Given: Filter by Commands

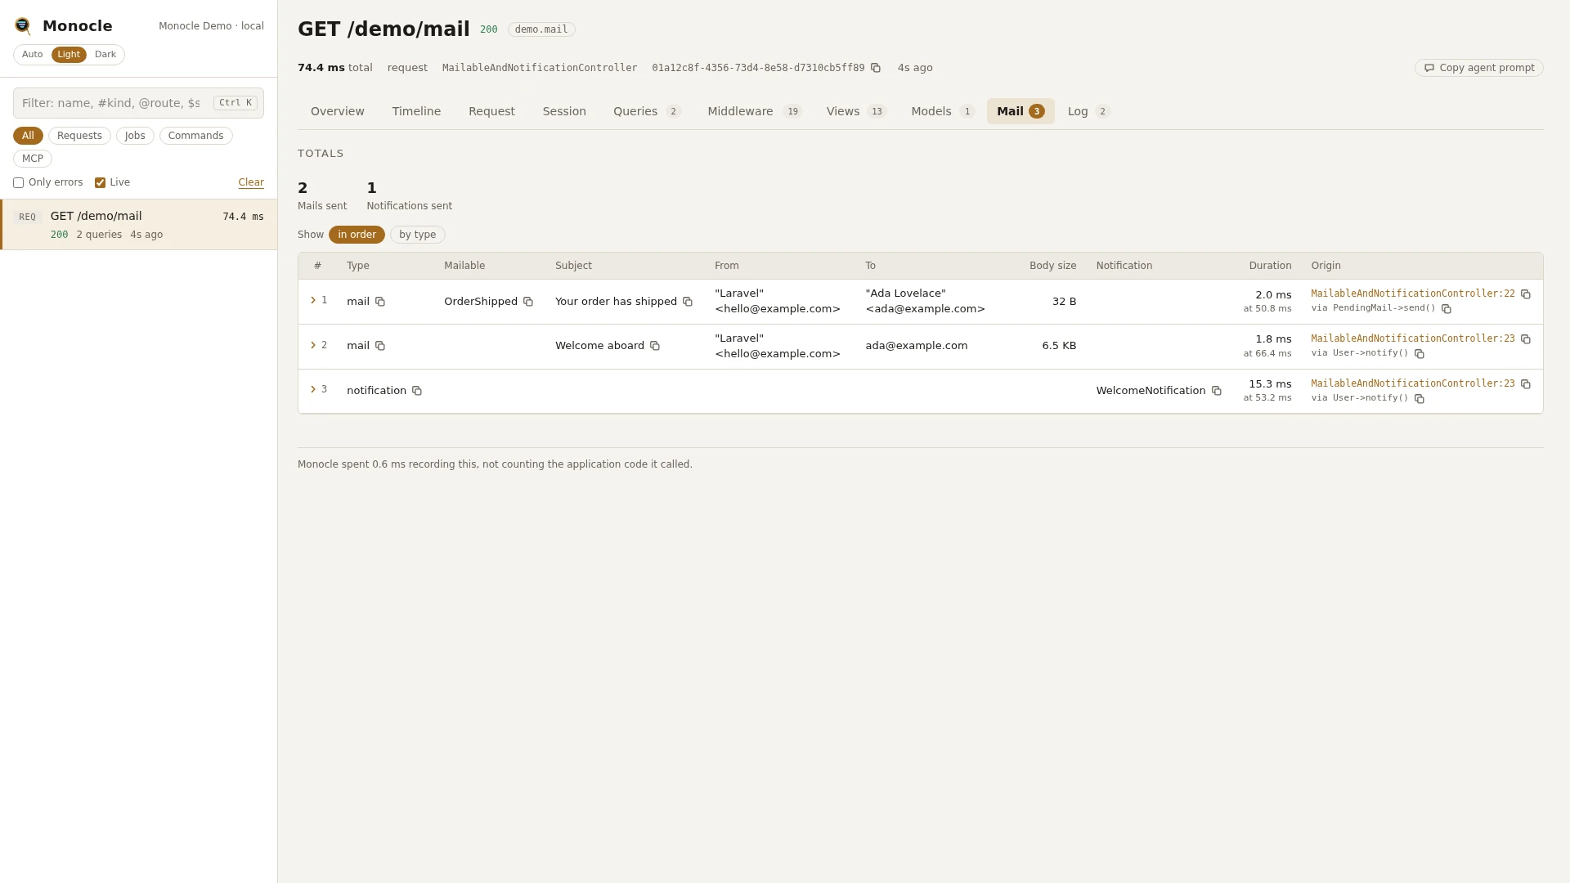Looking at the screenshot, I should click(195, 136).
